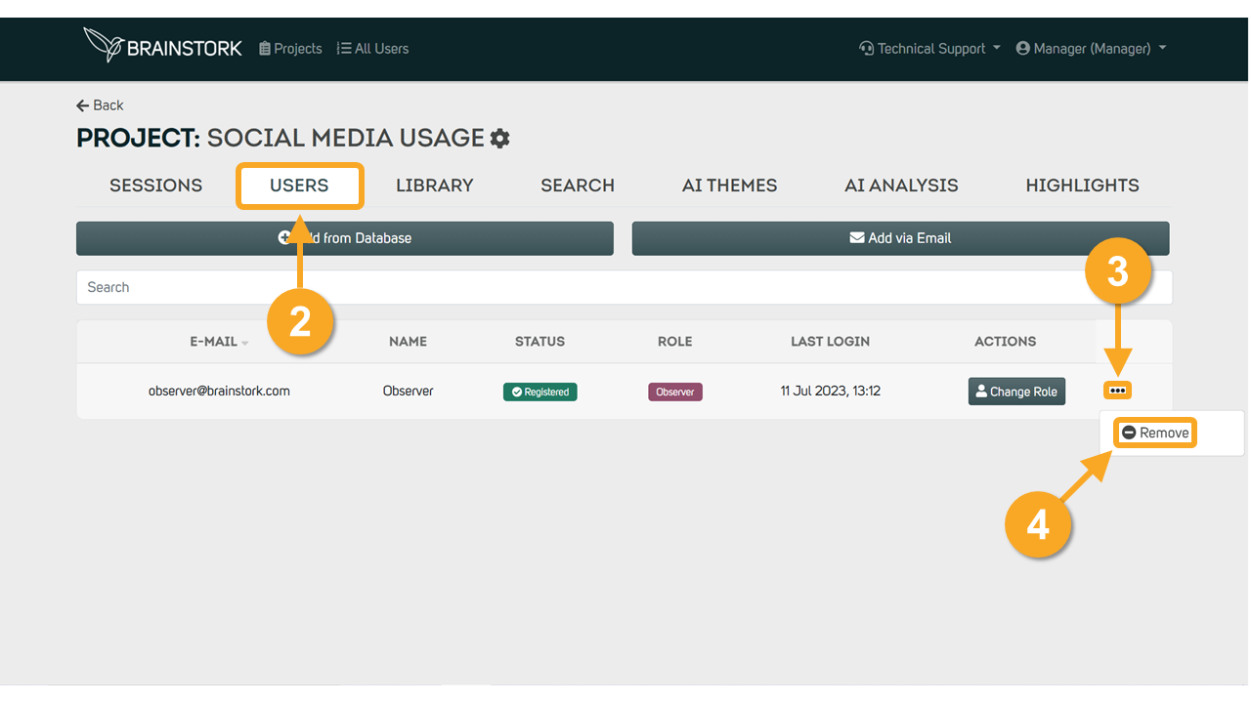Open project settings gear icon
Screen dimensions: 1251x703
click(500, 139)
